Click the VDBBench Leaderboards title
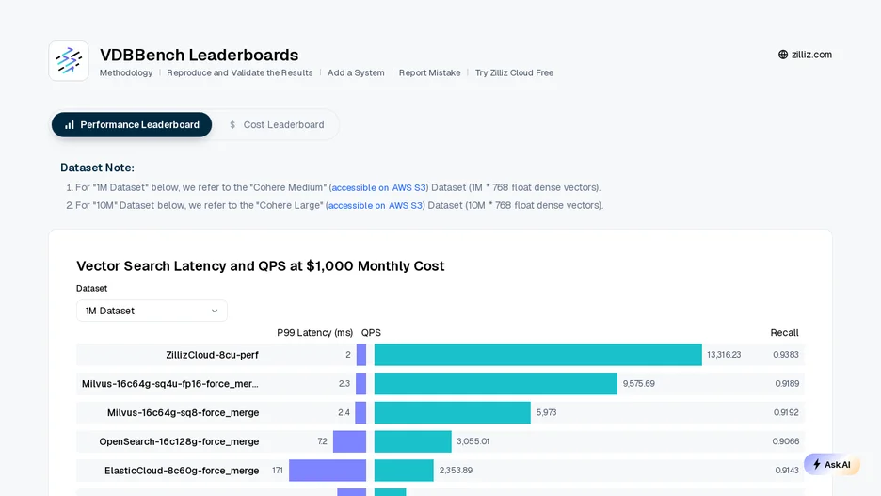The width and height of the screenshot is (881, 496). (x=199, y=55)
